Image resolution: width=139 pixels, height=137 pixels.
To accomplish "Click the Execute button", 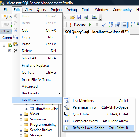I will point(78,25).
